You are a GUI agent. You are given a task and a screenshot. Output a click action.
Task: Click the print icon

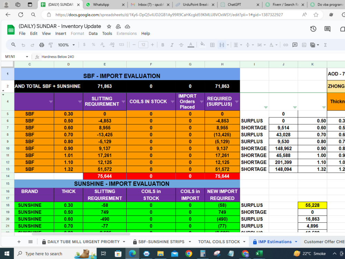tap(41, 45)
